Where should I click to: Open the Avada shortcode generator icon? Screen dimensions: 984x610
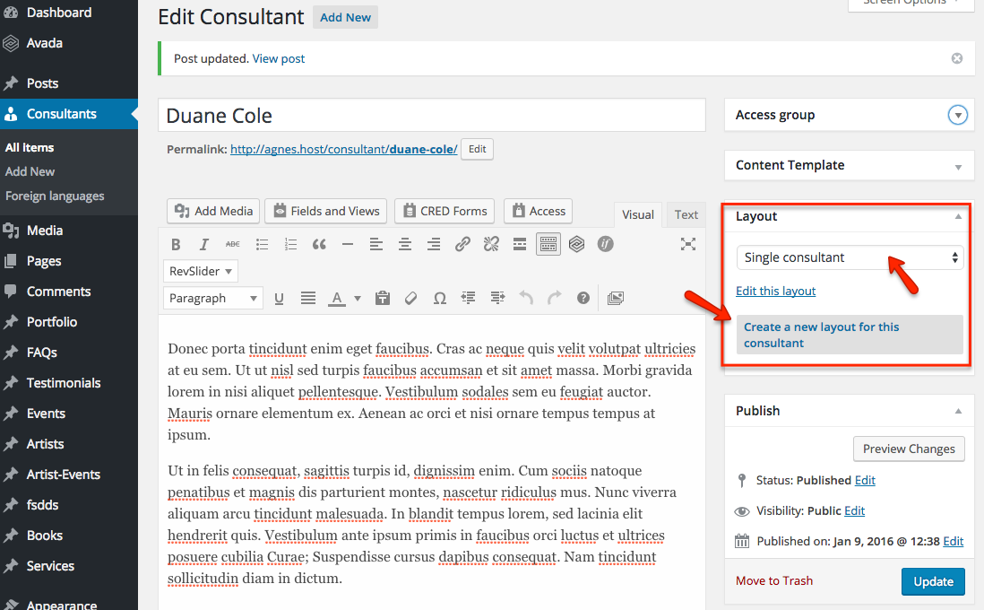click(x=577, y=244)
